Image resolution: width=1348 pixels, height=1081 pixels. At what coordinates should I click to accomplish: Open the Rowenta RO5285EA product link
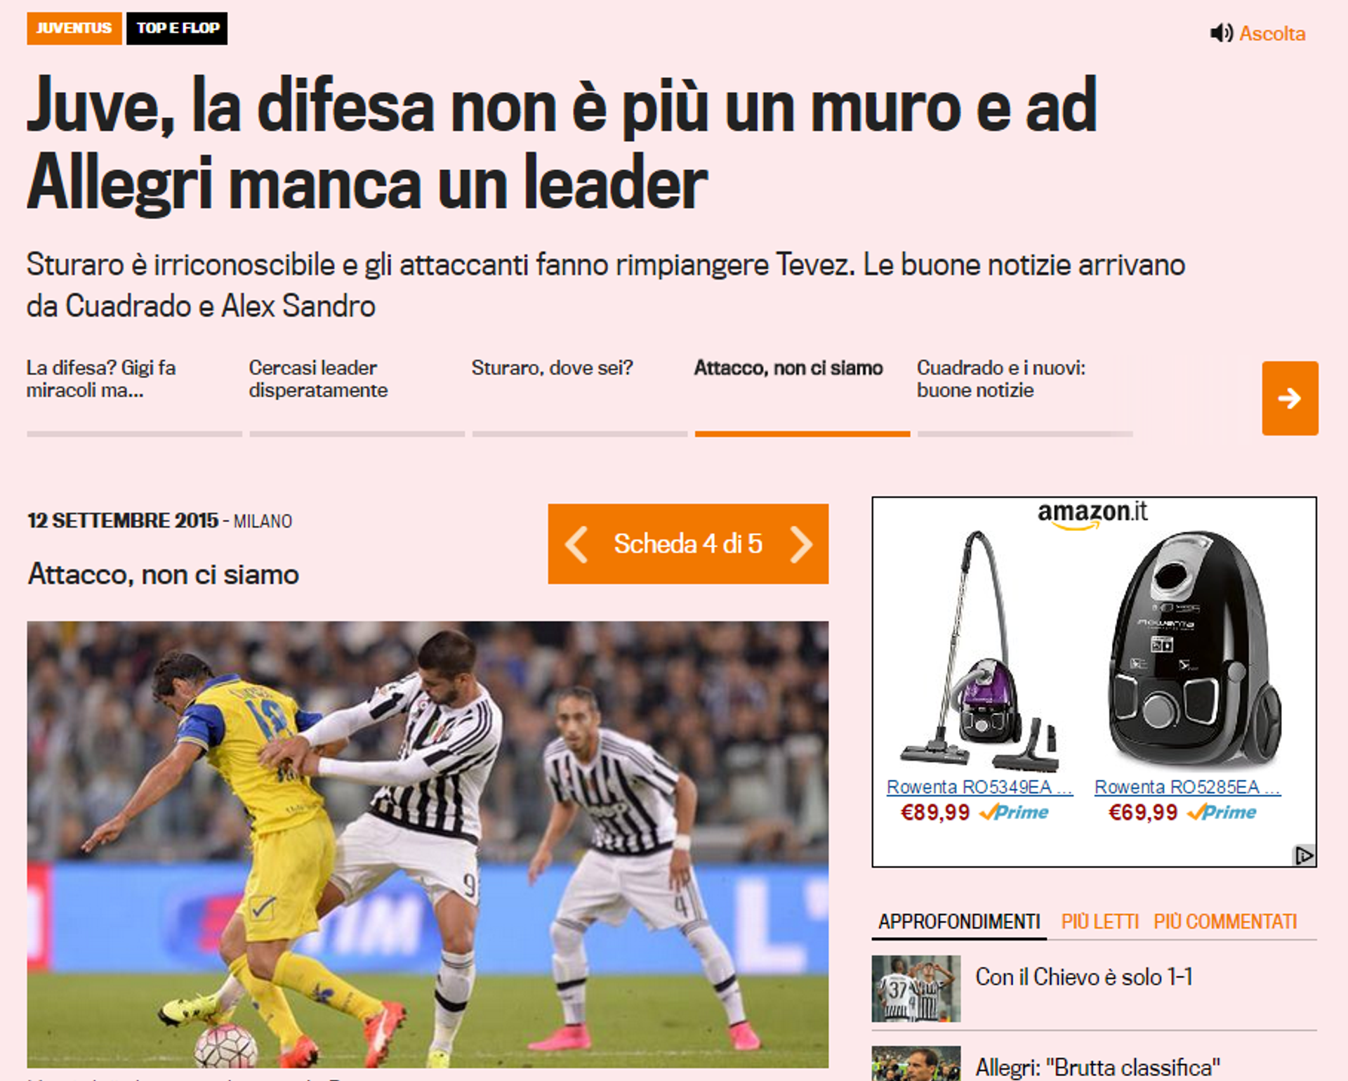click(1187, 787)
